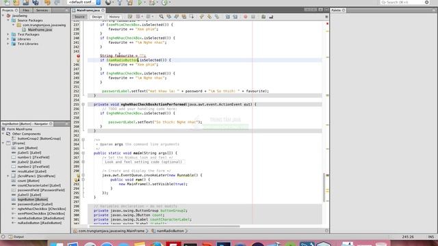Switch to Source view
This screenshot has width=438, height=246.
coord(79,16)
